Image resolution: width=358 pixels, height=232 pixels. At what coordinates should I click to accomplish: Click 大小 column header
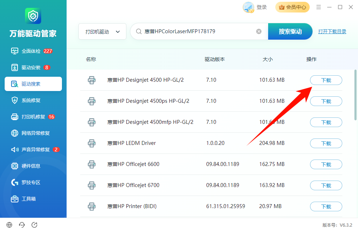[268, 59]
